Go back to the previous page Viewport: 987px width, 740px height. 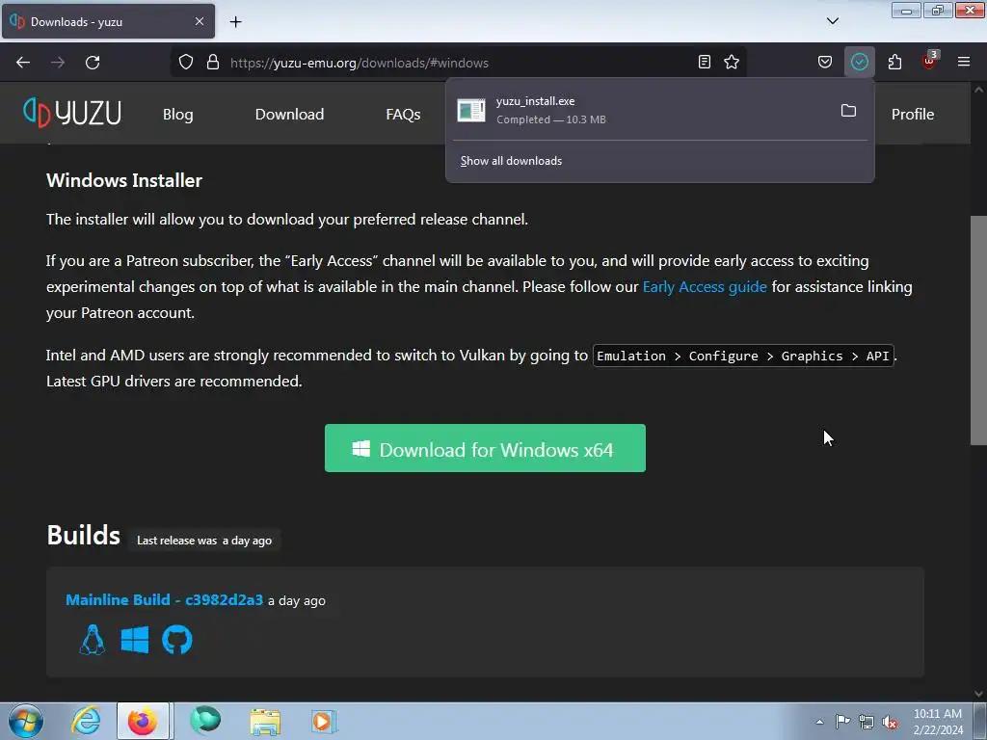tap(23, 63)
